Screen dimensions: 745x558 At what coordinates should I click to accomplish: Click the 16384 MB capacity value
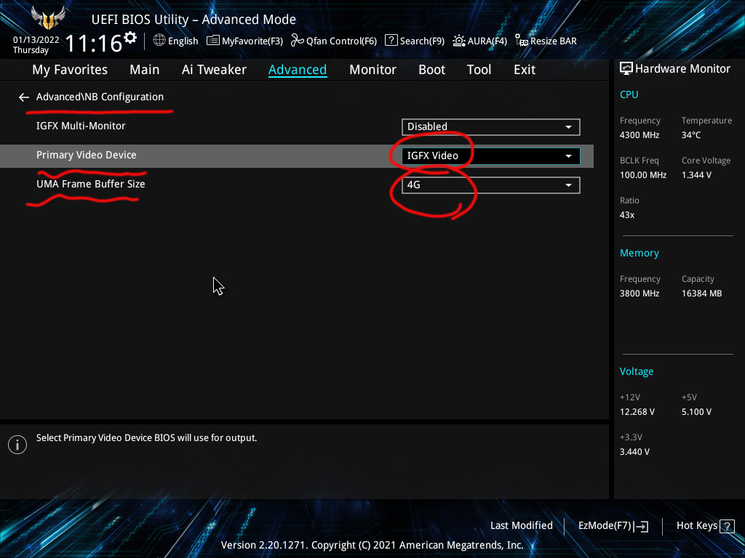(x=702, y=294)
